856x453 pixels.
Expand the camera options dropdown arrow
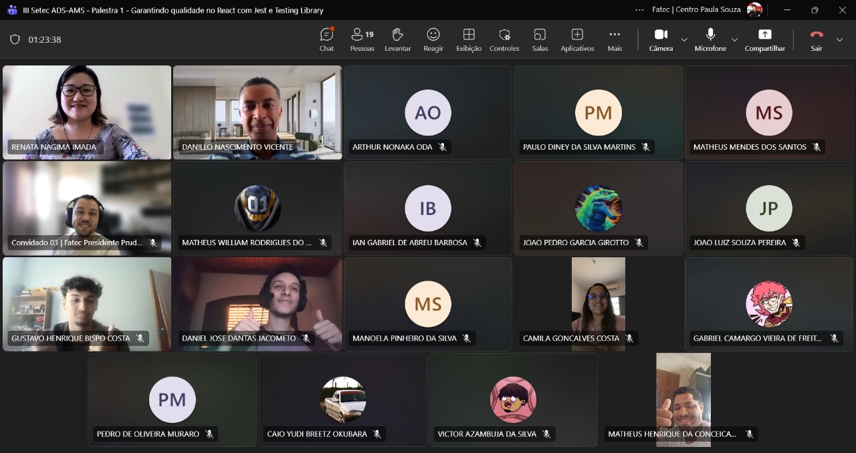pyautogui.click(x=684, y=40)
